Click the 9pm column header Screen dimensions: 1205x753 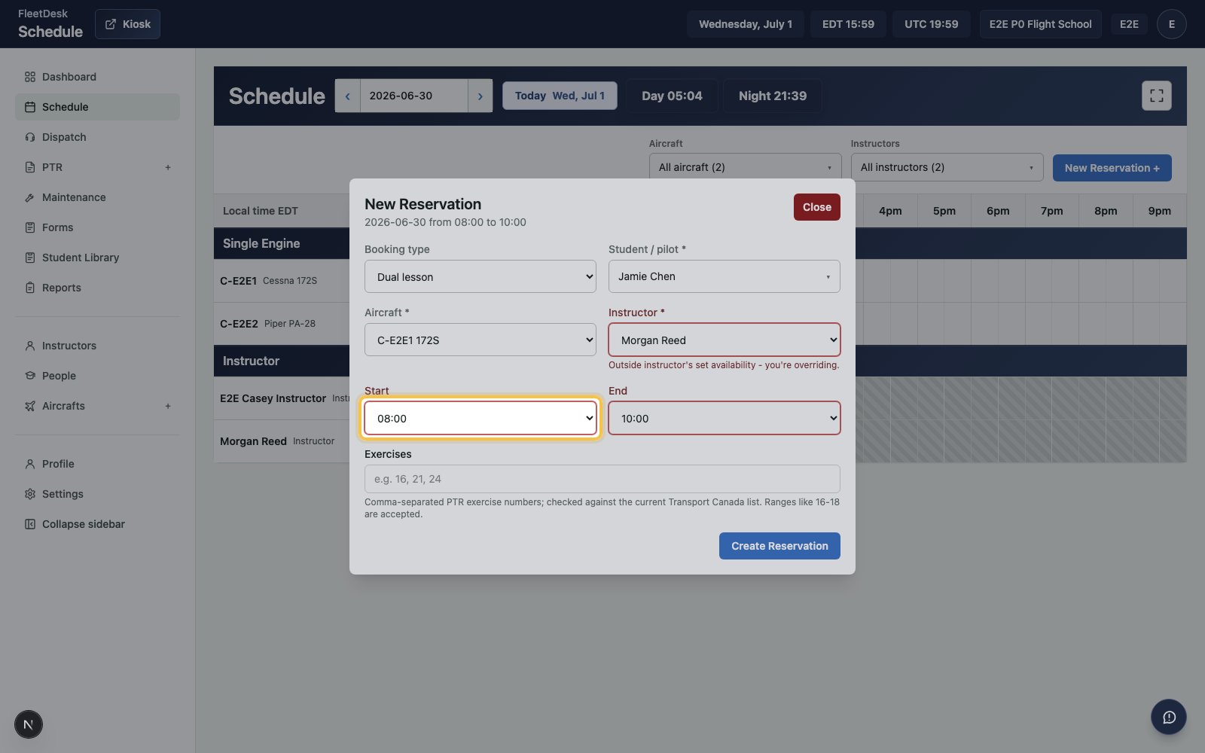1160,211
